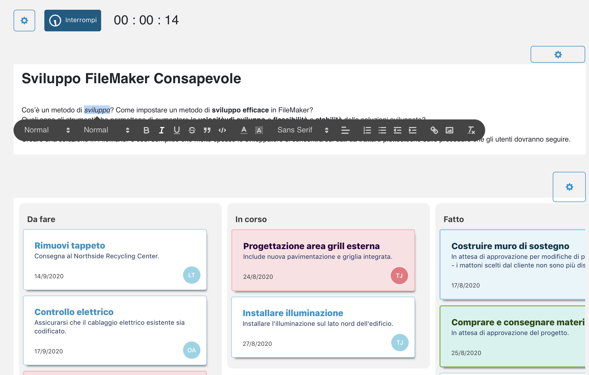Clear text formatting
589x375 pixels.
pos(471,130)
